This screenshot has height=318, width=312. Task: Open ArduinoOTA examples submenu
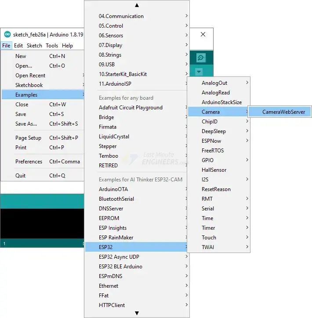pos(136,189)
